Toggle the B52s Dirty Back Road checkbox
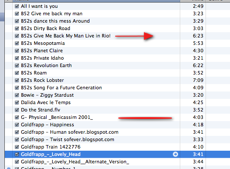The height and width of the screenshot is (169, 230). pos(17,28)
